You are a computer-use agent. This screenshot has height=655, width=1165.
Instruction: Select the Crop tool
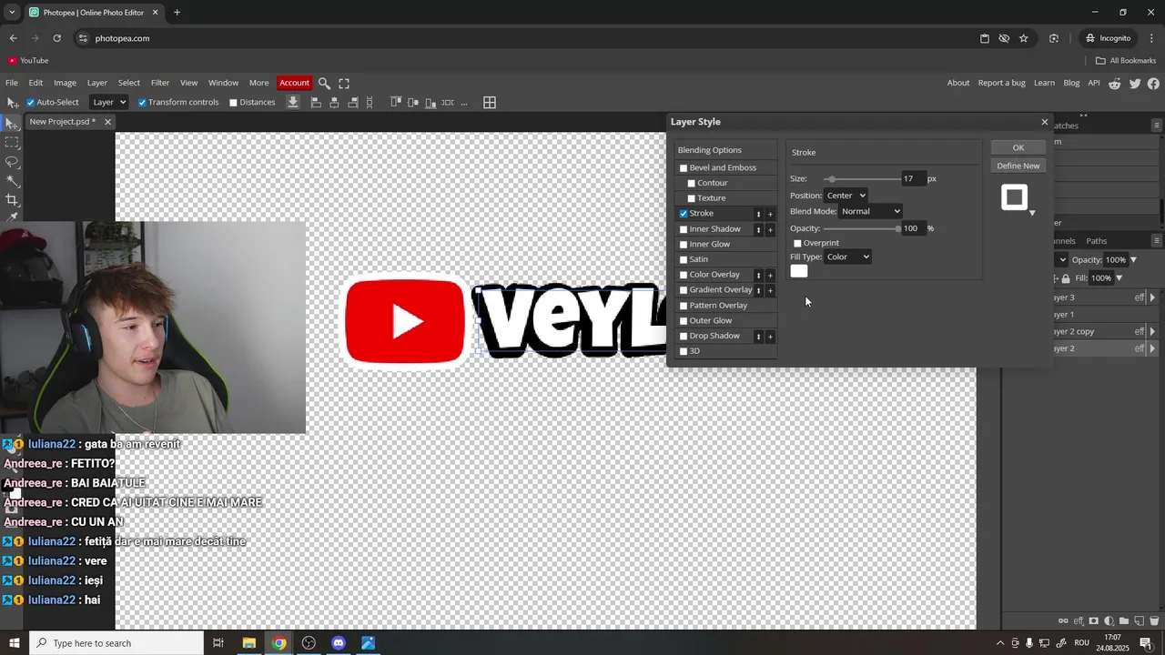pos(12,200)
